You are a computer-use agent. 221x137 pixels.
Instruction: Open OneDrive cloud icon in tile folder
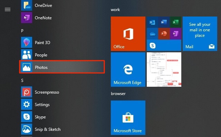(x=152, y=34)
